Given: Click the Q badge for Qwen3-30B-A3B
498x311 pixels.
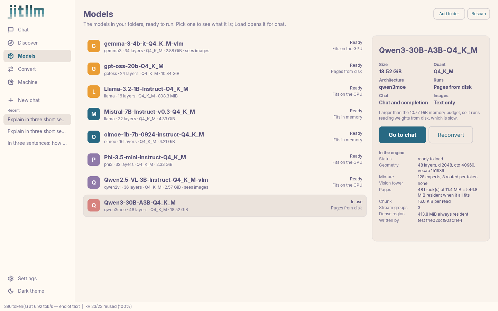Looking at the screenshot, I should (x=94, y=205).
